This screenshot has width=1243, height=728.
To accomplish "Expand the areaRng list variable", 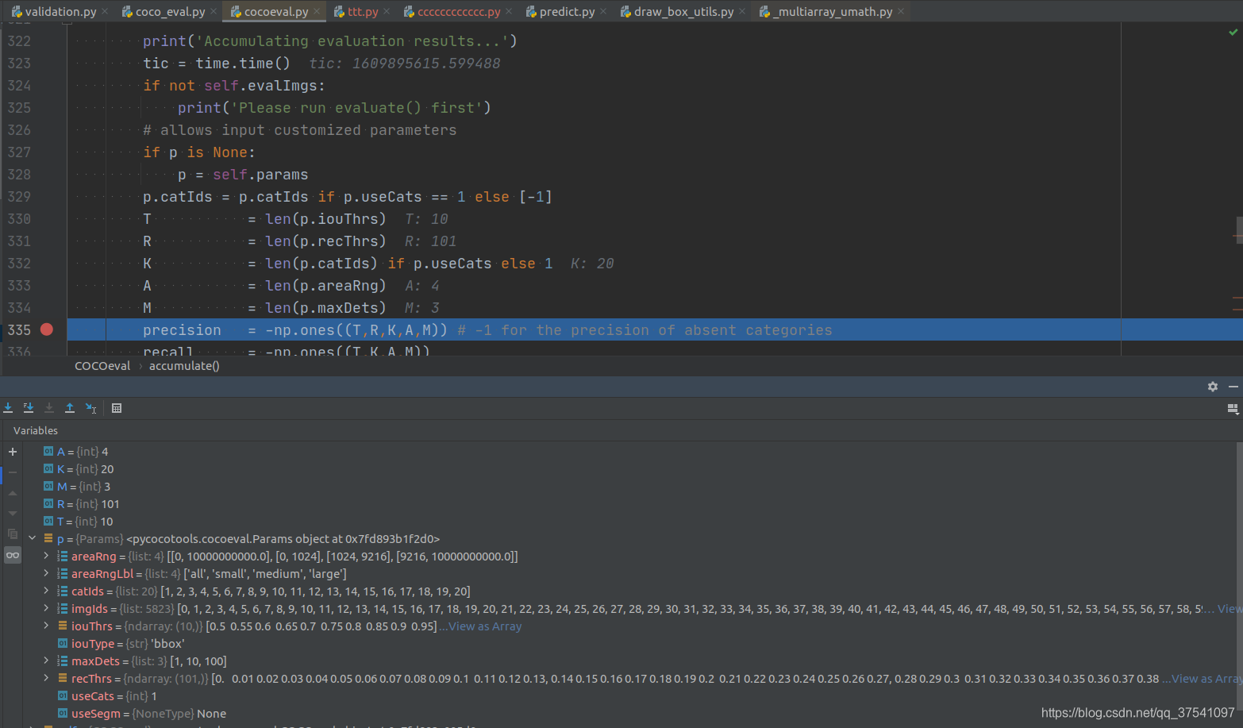I will (46, 556).
